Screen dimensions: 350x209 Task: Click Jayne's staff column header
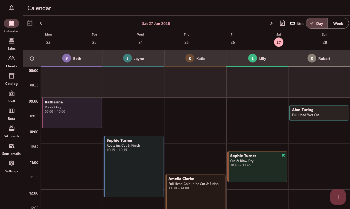click(x=133, y=58)
